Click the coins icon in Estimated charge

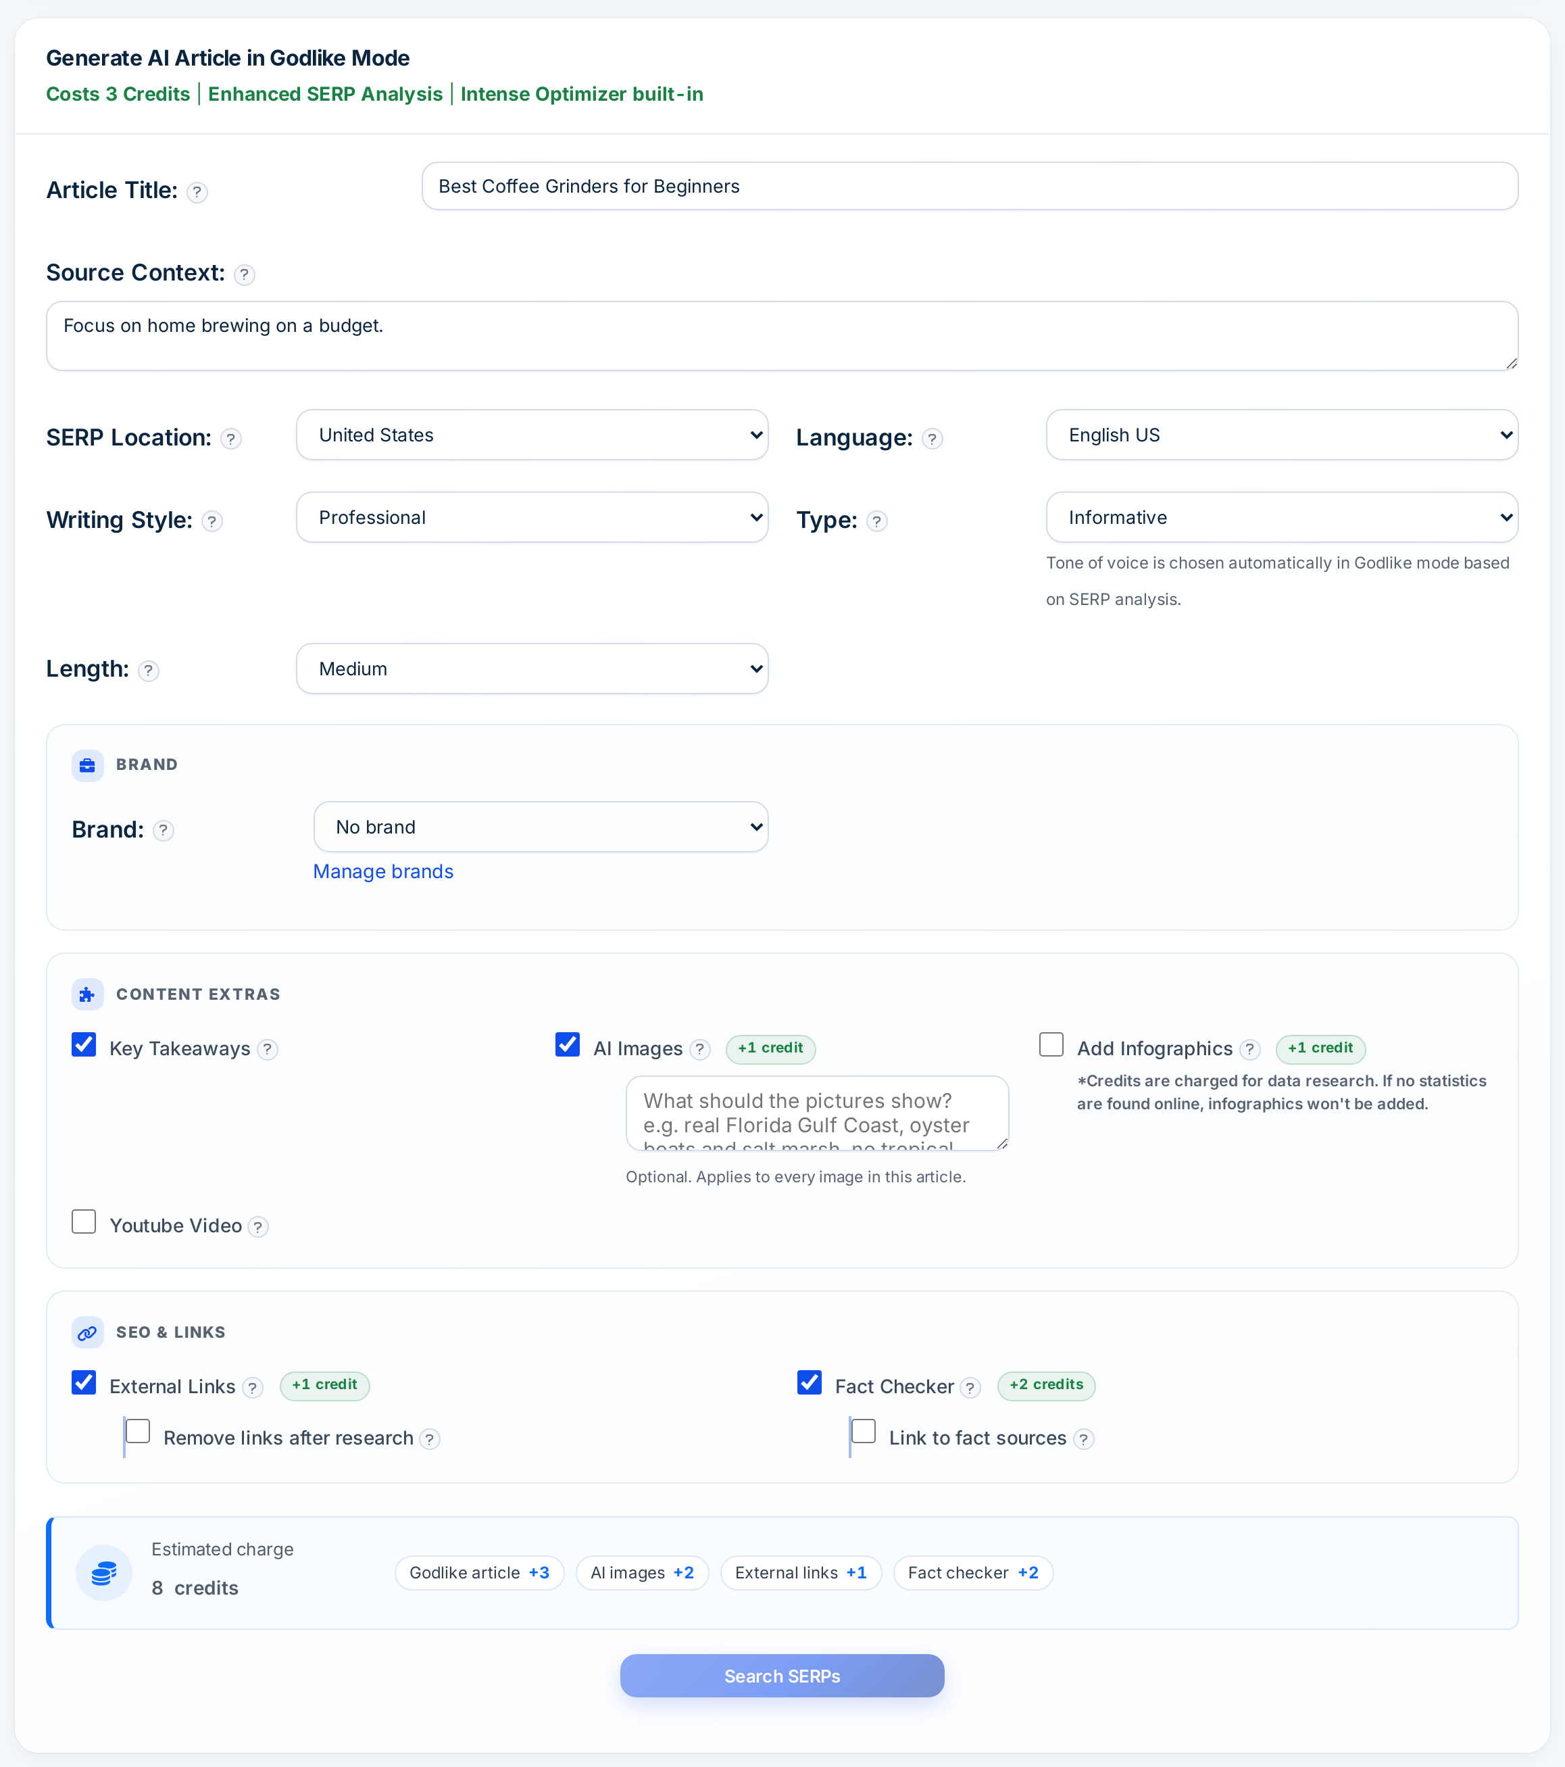103,1574
